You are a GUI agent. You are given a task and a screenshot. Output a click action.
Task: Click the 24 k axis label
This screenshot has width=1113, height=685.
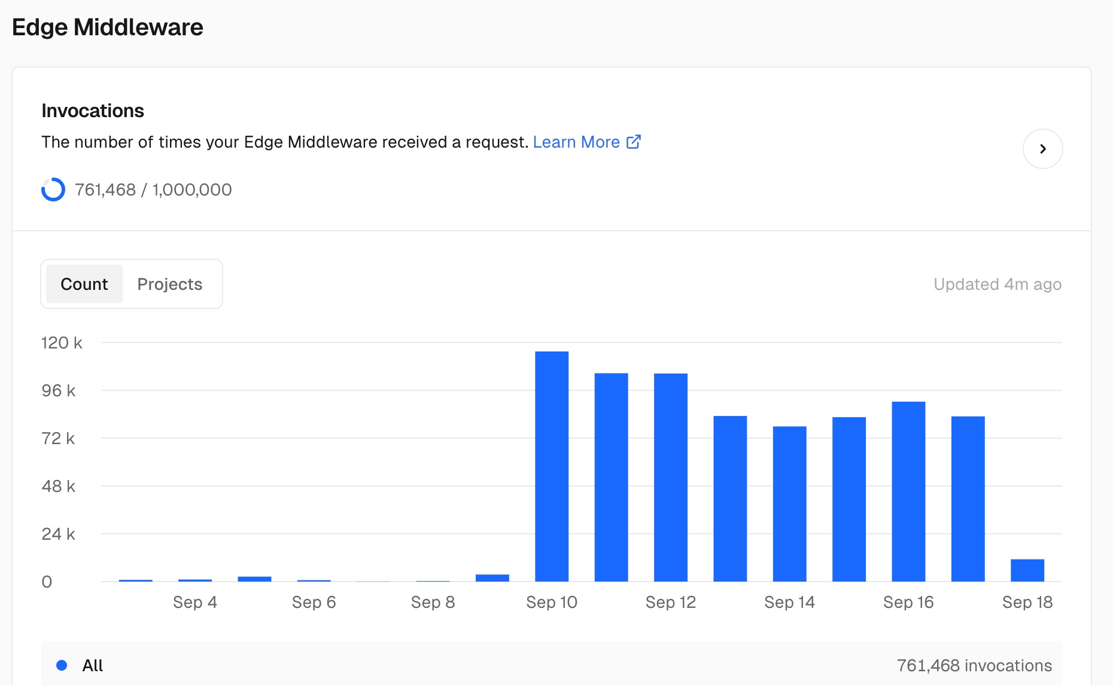coord(59,534)
